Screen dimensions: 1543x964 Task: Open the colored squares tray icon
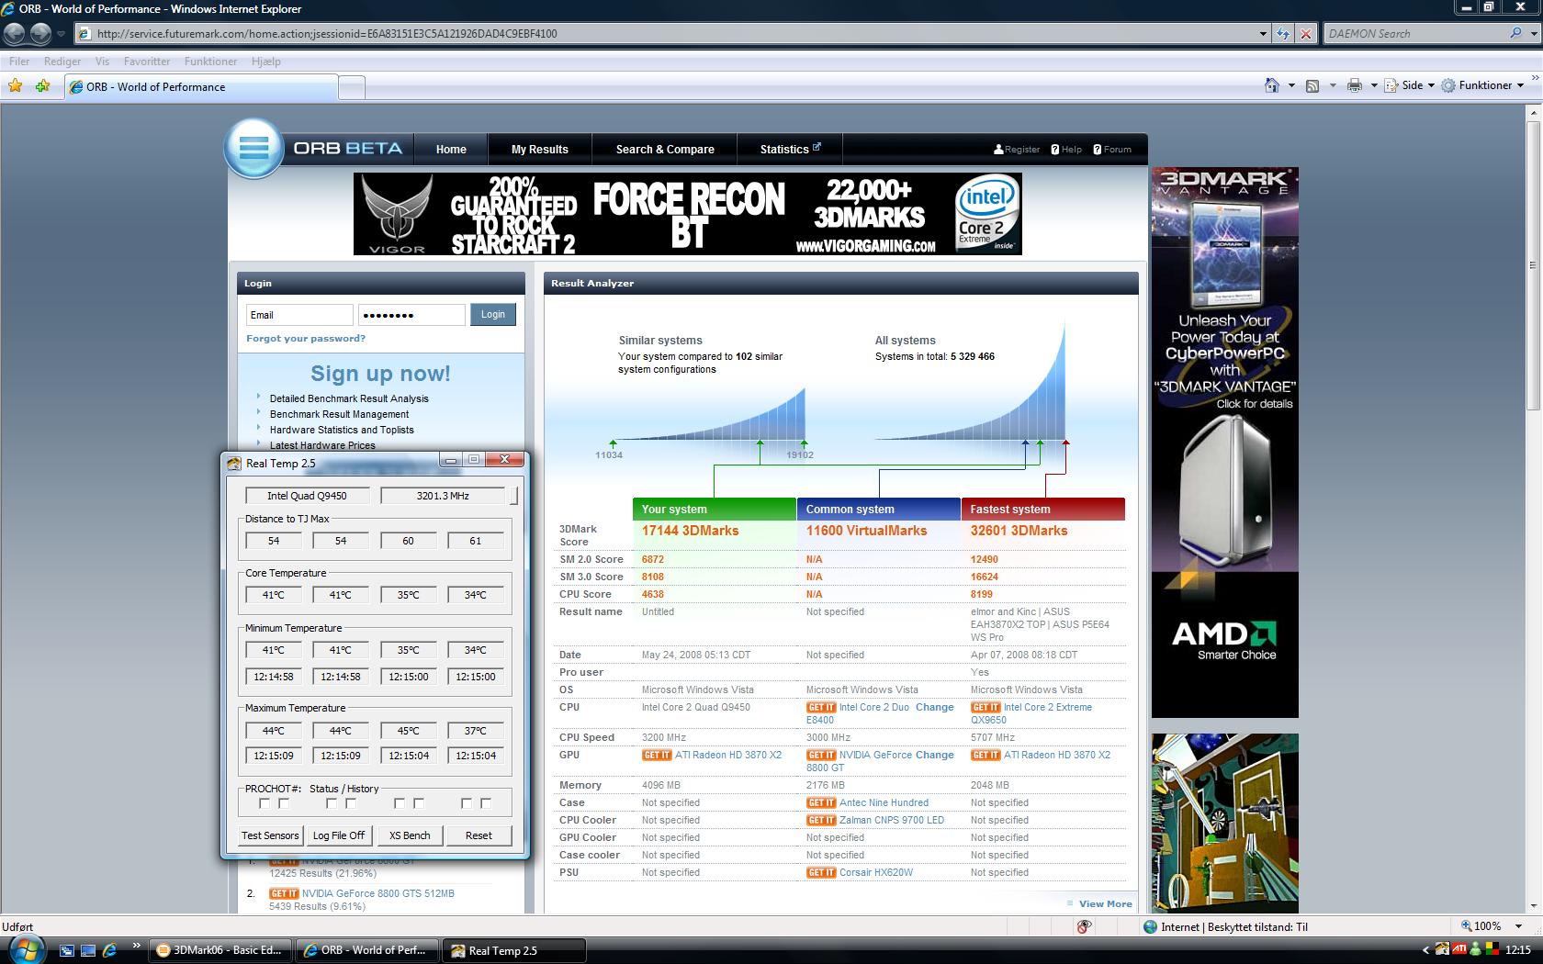[1492, 949]
